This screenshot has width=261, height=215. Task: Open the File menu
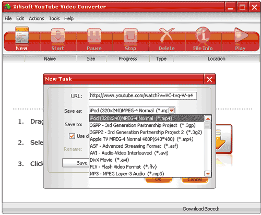coord(8,18)
